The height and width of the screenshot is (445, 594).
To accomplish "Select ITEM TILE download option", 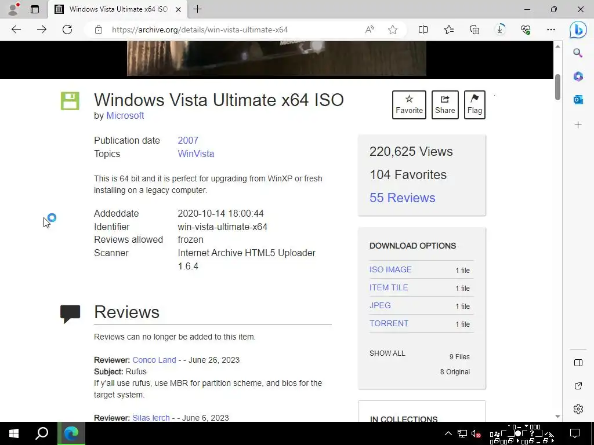I will [x=389, y=287].
